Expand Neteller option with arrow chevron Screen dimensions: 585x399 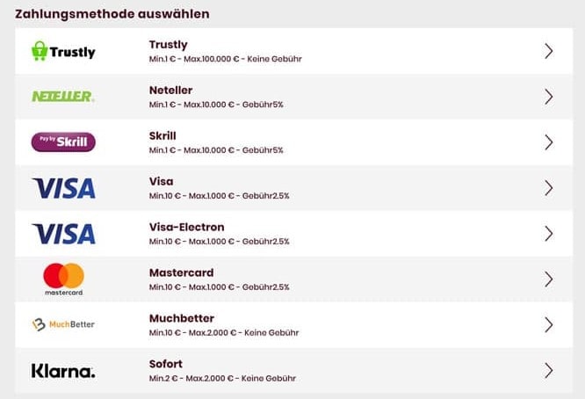pyautogui.click(x=548, y=97)
